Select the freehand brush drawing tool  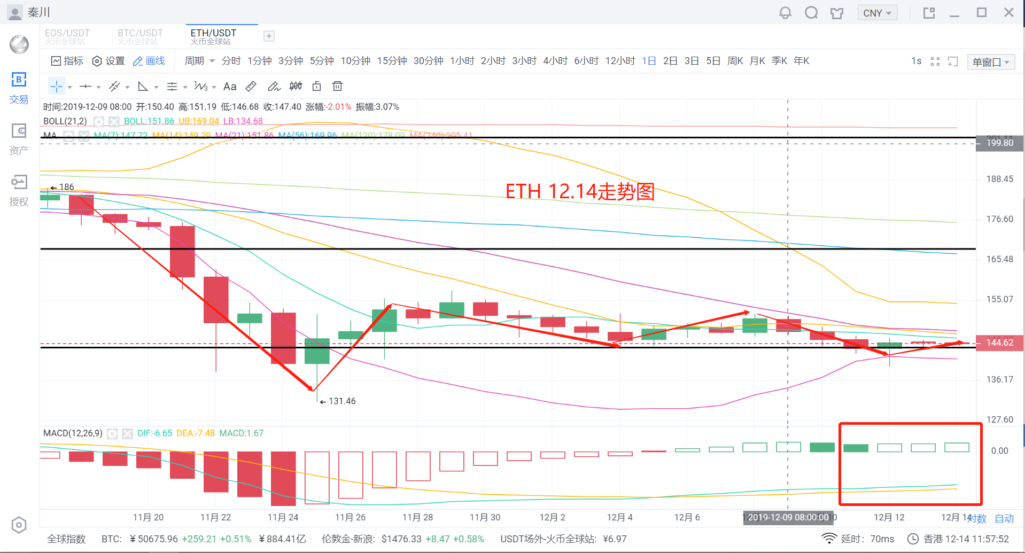274,86
